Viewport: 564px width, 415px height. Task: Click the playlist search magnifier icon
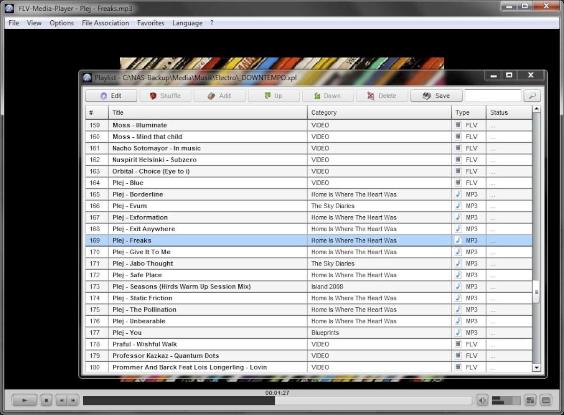pos(532,96)
